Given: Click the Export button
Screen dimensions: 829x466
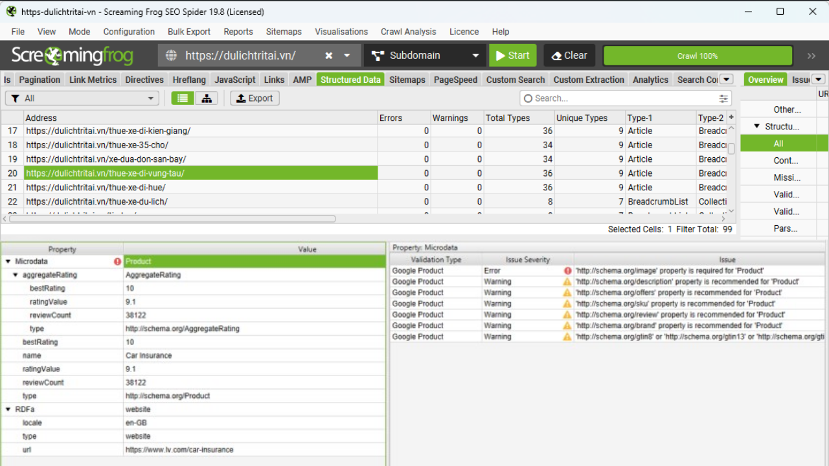Looking at the screenshot, I should [x=255, y=98].
